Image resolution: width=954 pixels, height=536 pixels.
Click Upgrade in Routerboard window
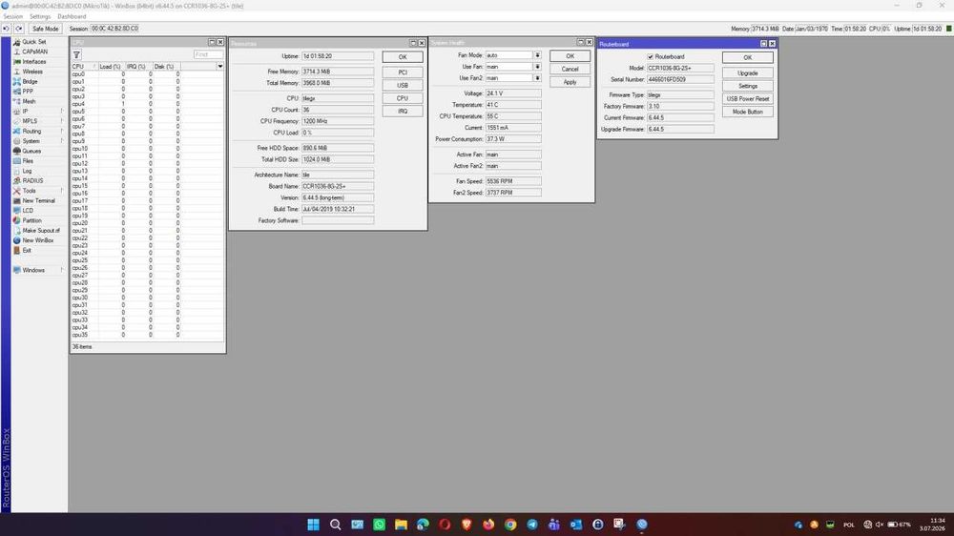[x=748, y=73]
